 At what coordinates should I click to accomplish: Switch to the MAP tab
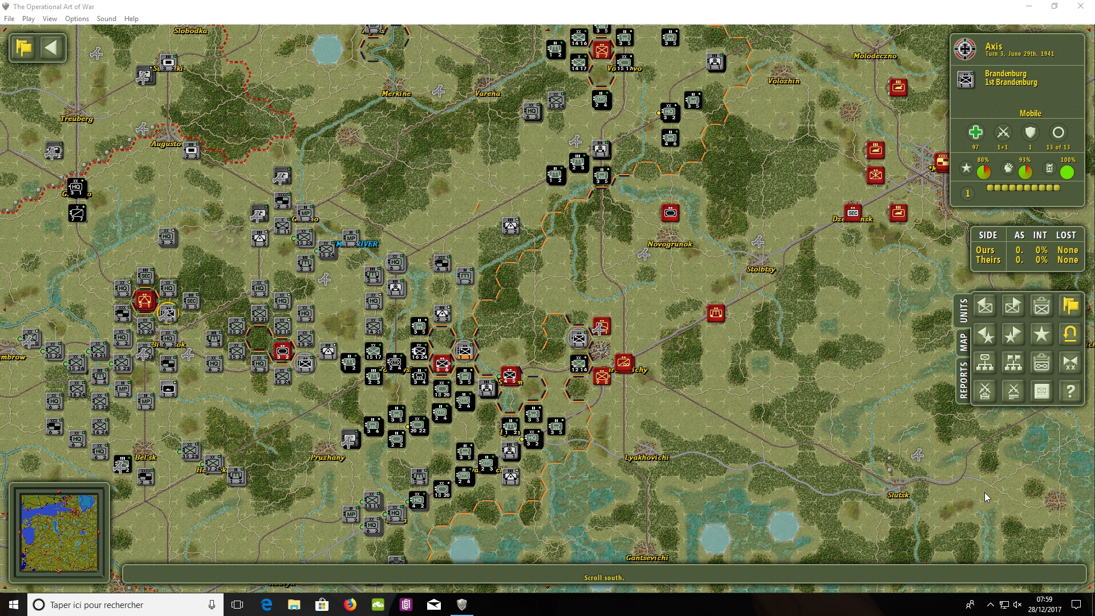[963, 343]
